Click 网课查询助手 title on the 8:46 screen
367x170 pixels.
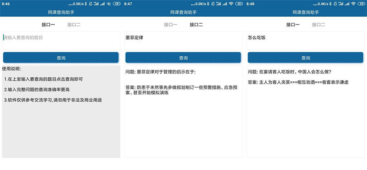click(61, 12)
